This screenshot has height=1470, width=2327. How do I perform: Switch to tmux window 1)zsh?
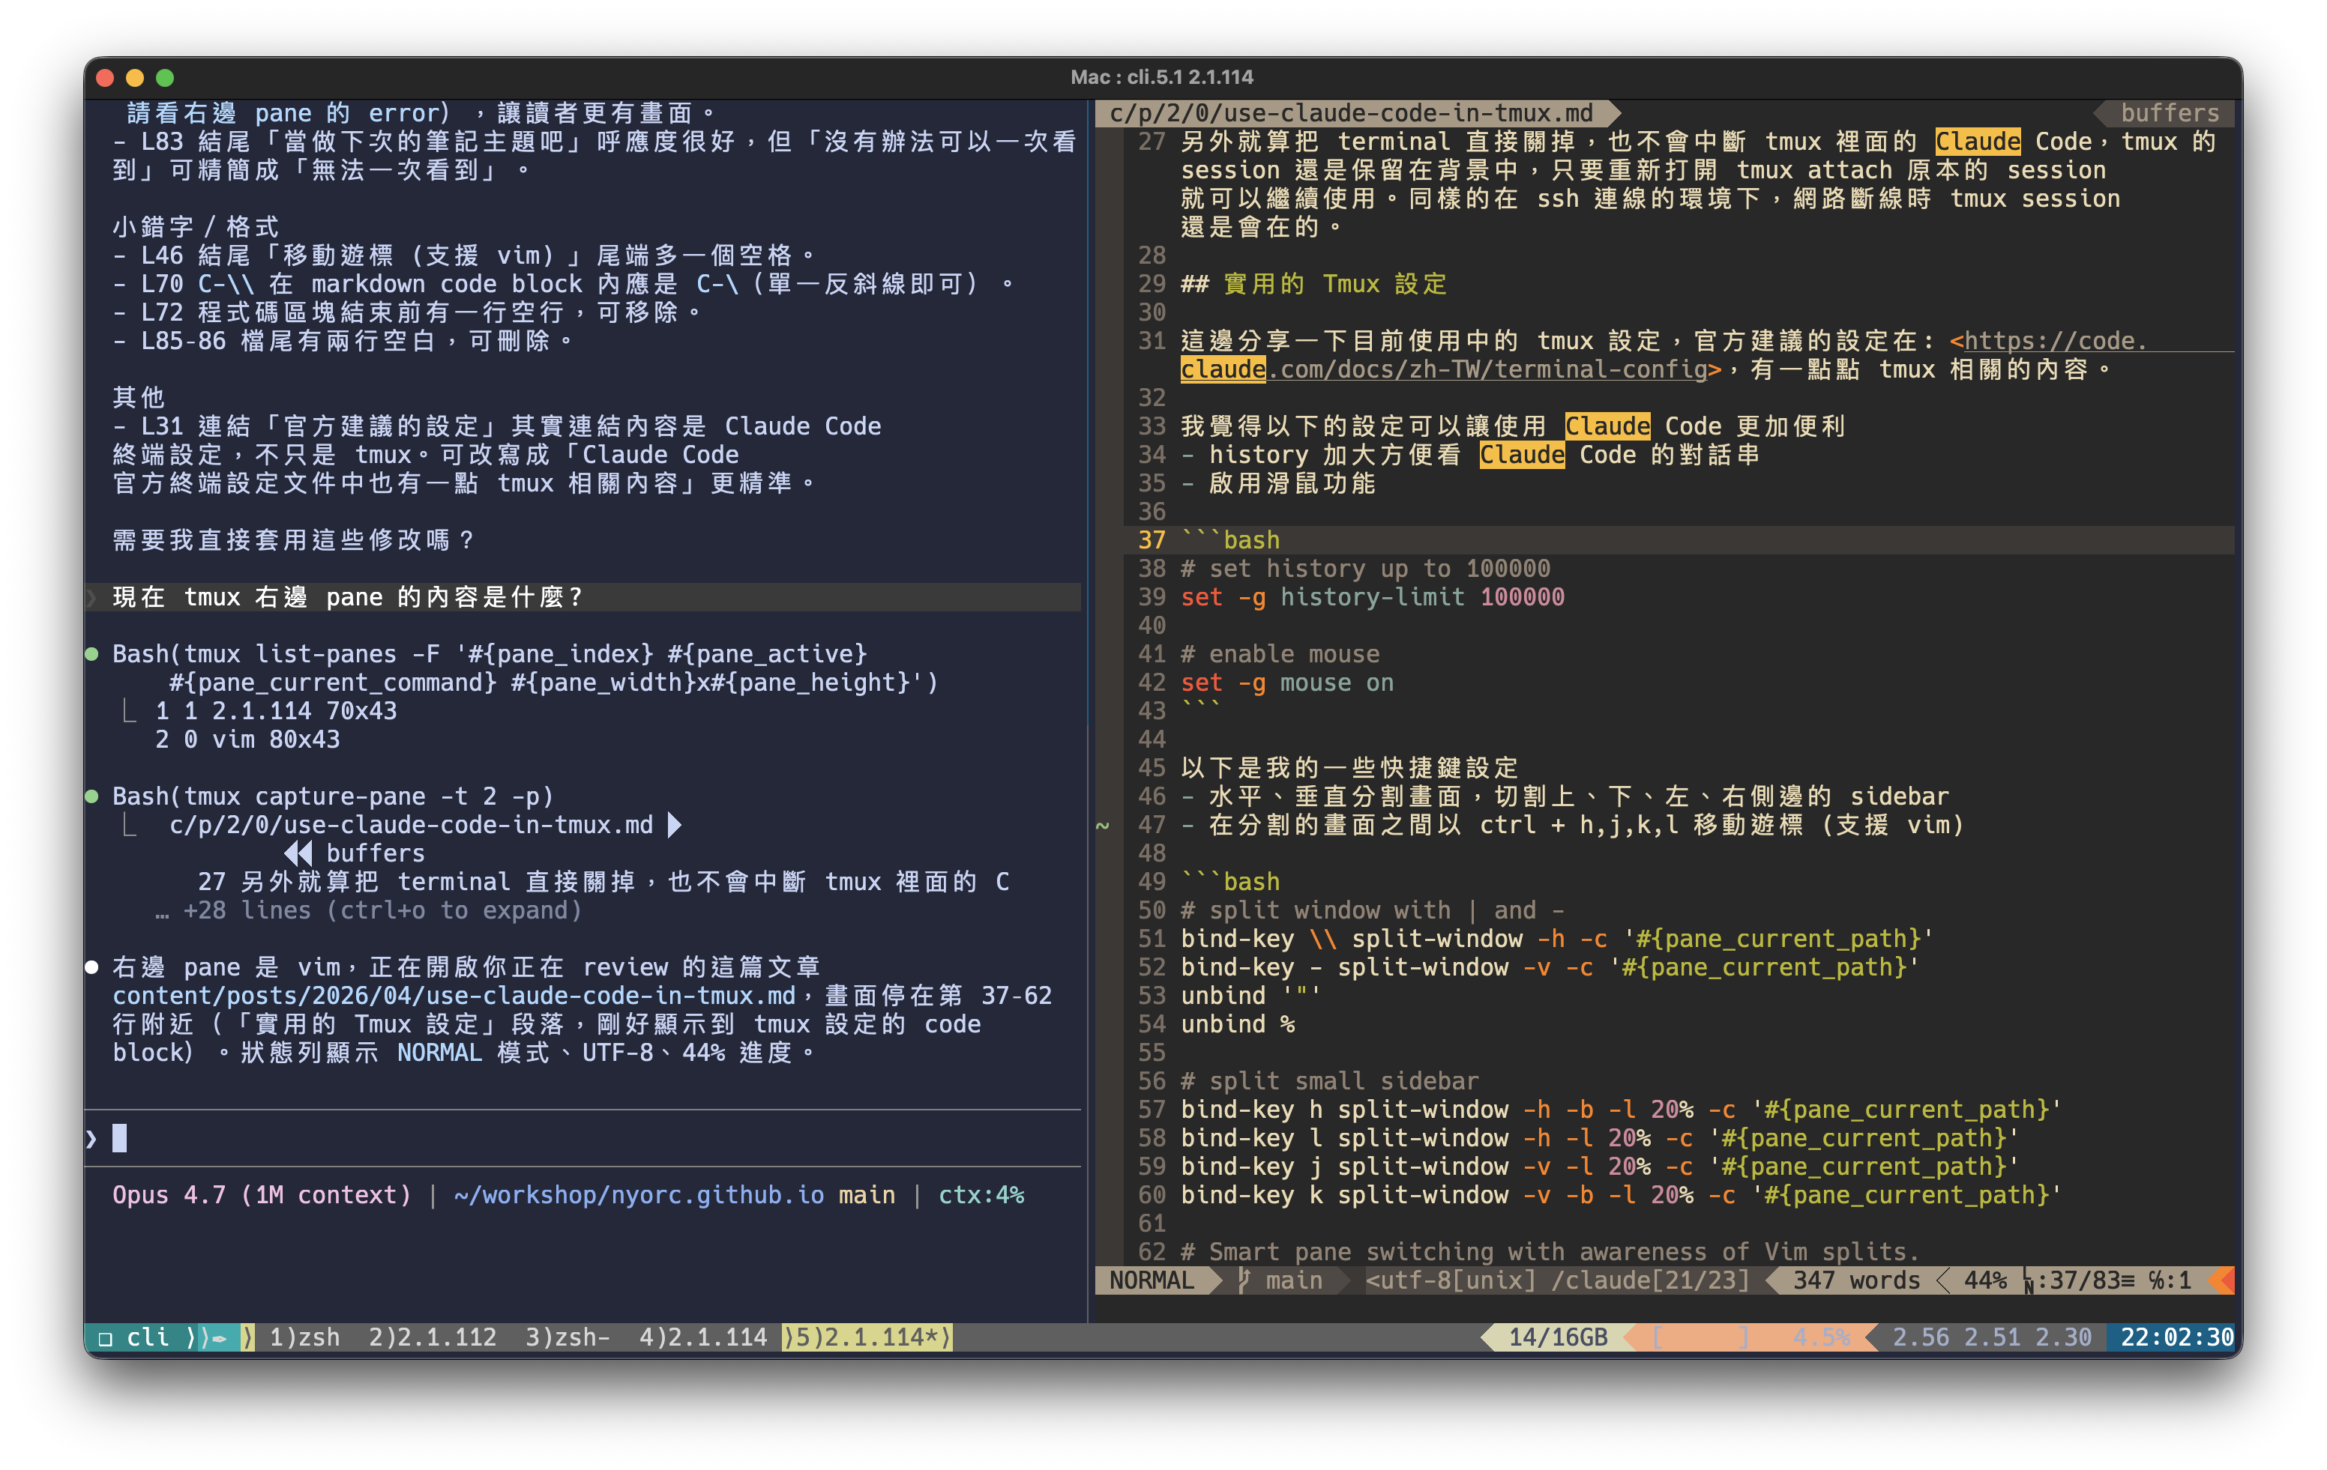pos(304,1337)
